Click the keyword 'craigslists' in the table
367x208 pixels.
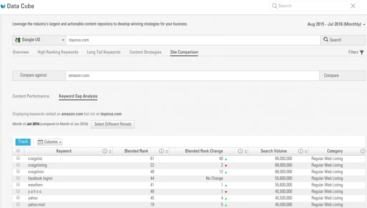(36, 172)
